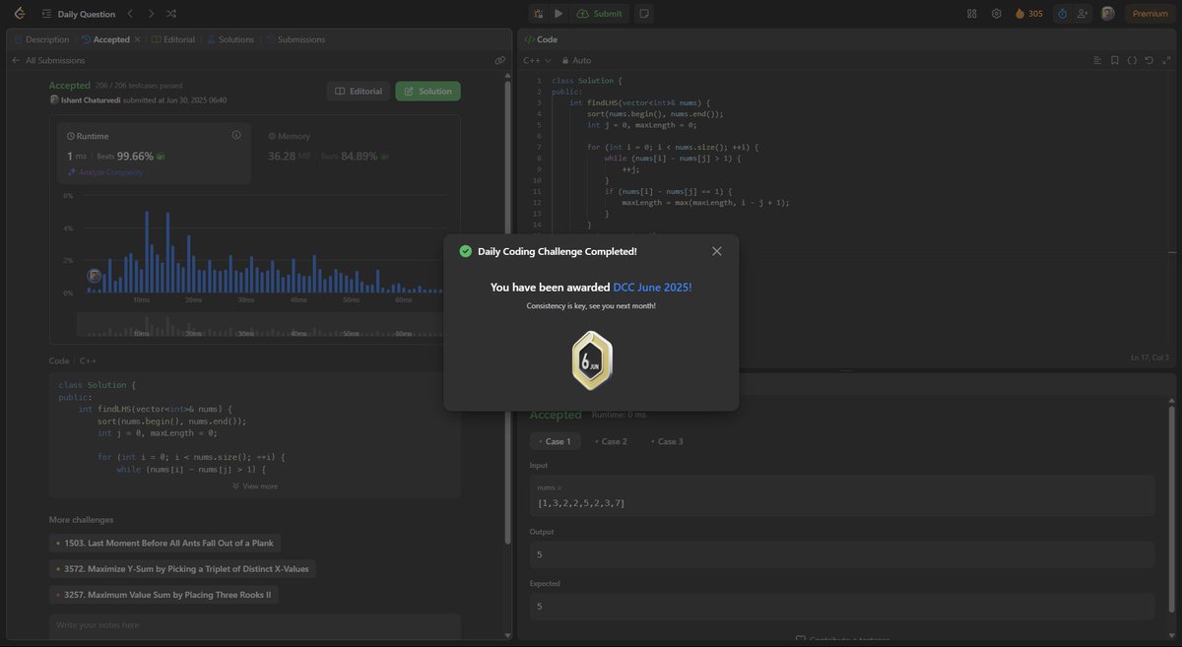Close the Daily Coding Challenge dialog
Image resolution: width=1182 pixels, height=647 pixels.
pos(717,251)
